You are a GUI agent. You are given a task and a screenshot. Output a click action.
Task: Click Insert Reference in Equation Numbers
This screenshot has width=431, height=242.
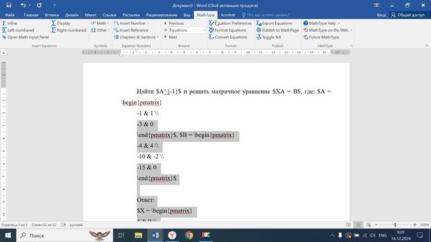[x=131, y=30]
